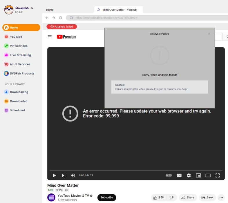Go forward with the browser forward arrow
This screenshot has width=228, height=203.
coord(54,18)
